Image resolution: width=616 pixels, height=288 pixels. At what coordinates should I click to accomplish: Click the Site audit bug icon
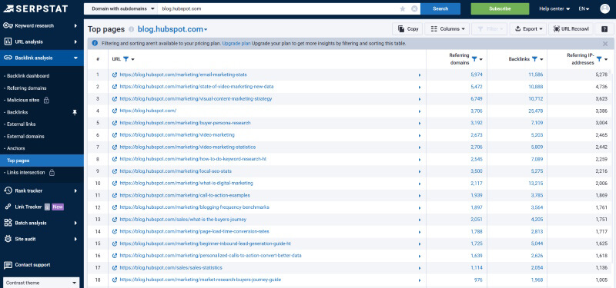[8, 239]
